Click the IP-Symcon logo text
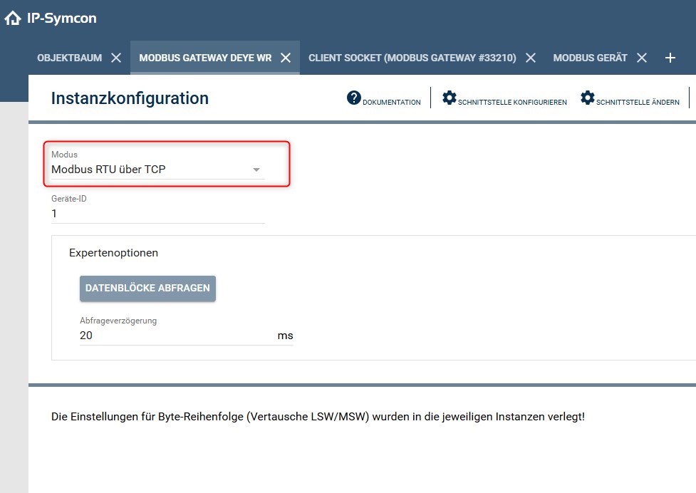 click(x=62, y=19)
